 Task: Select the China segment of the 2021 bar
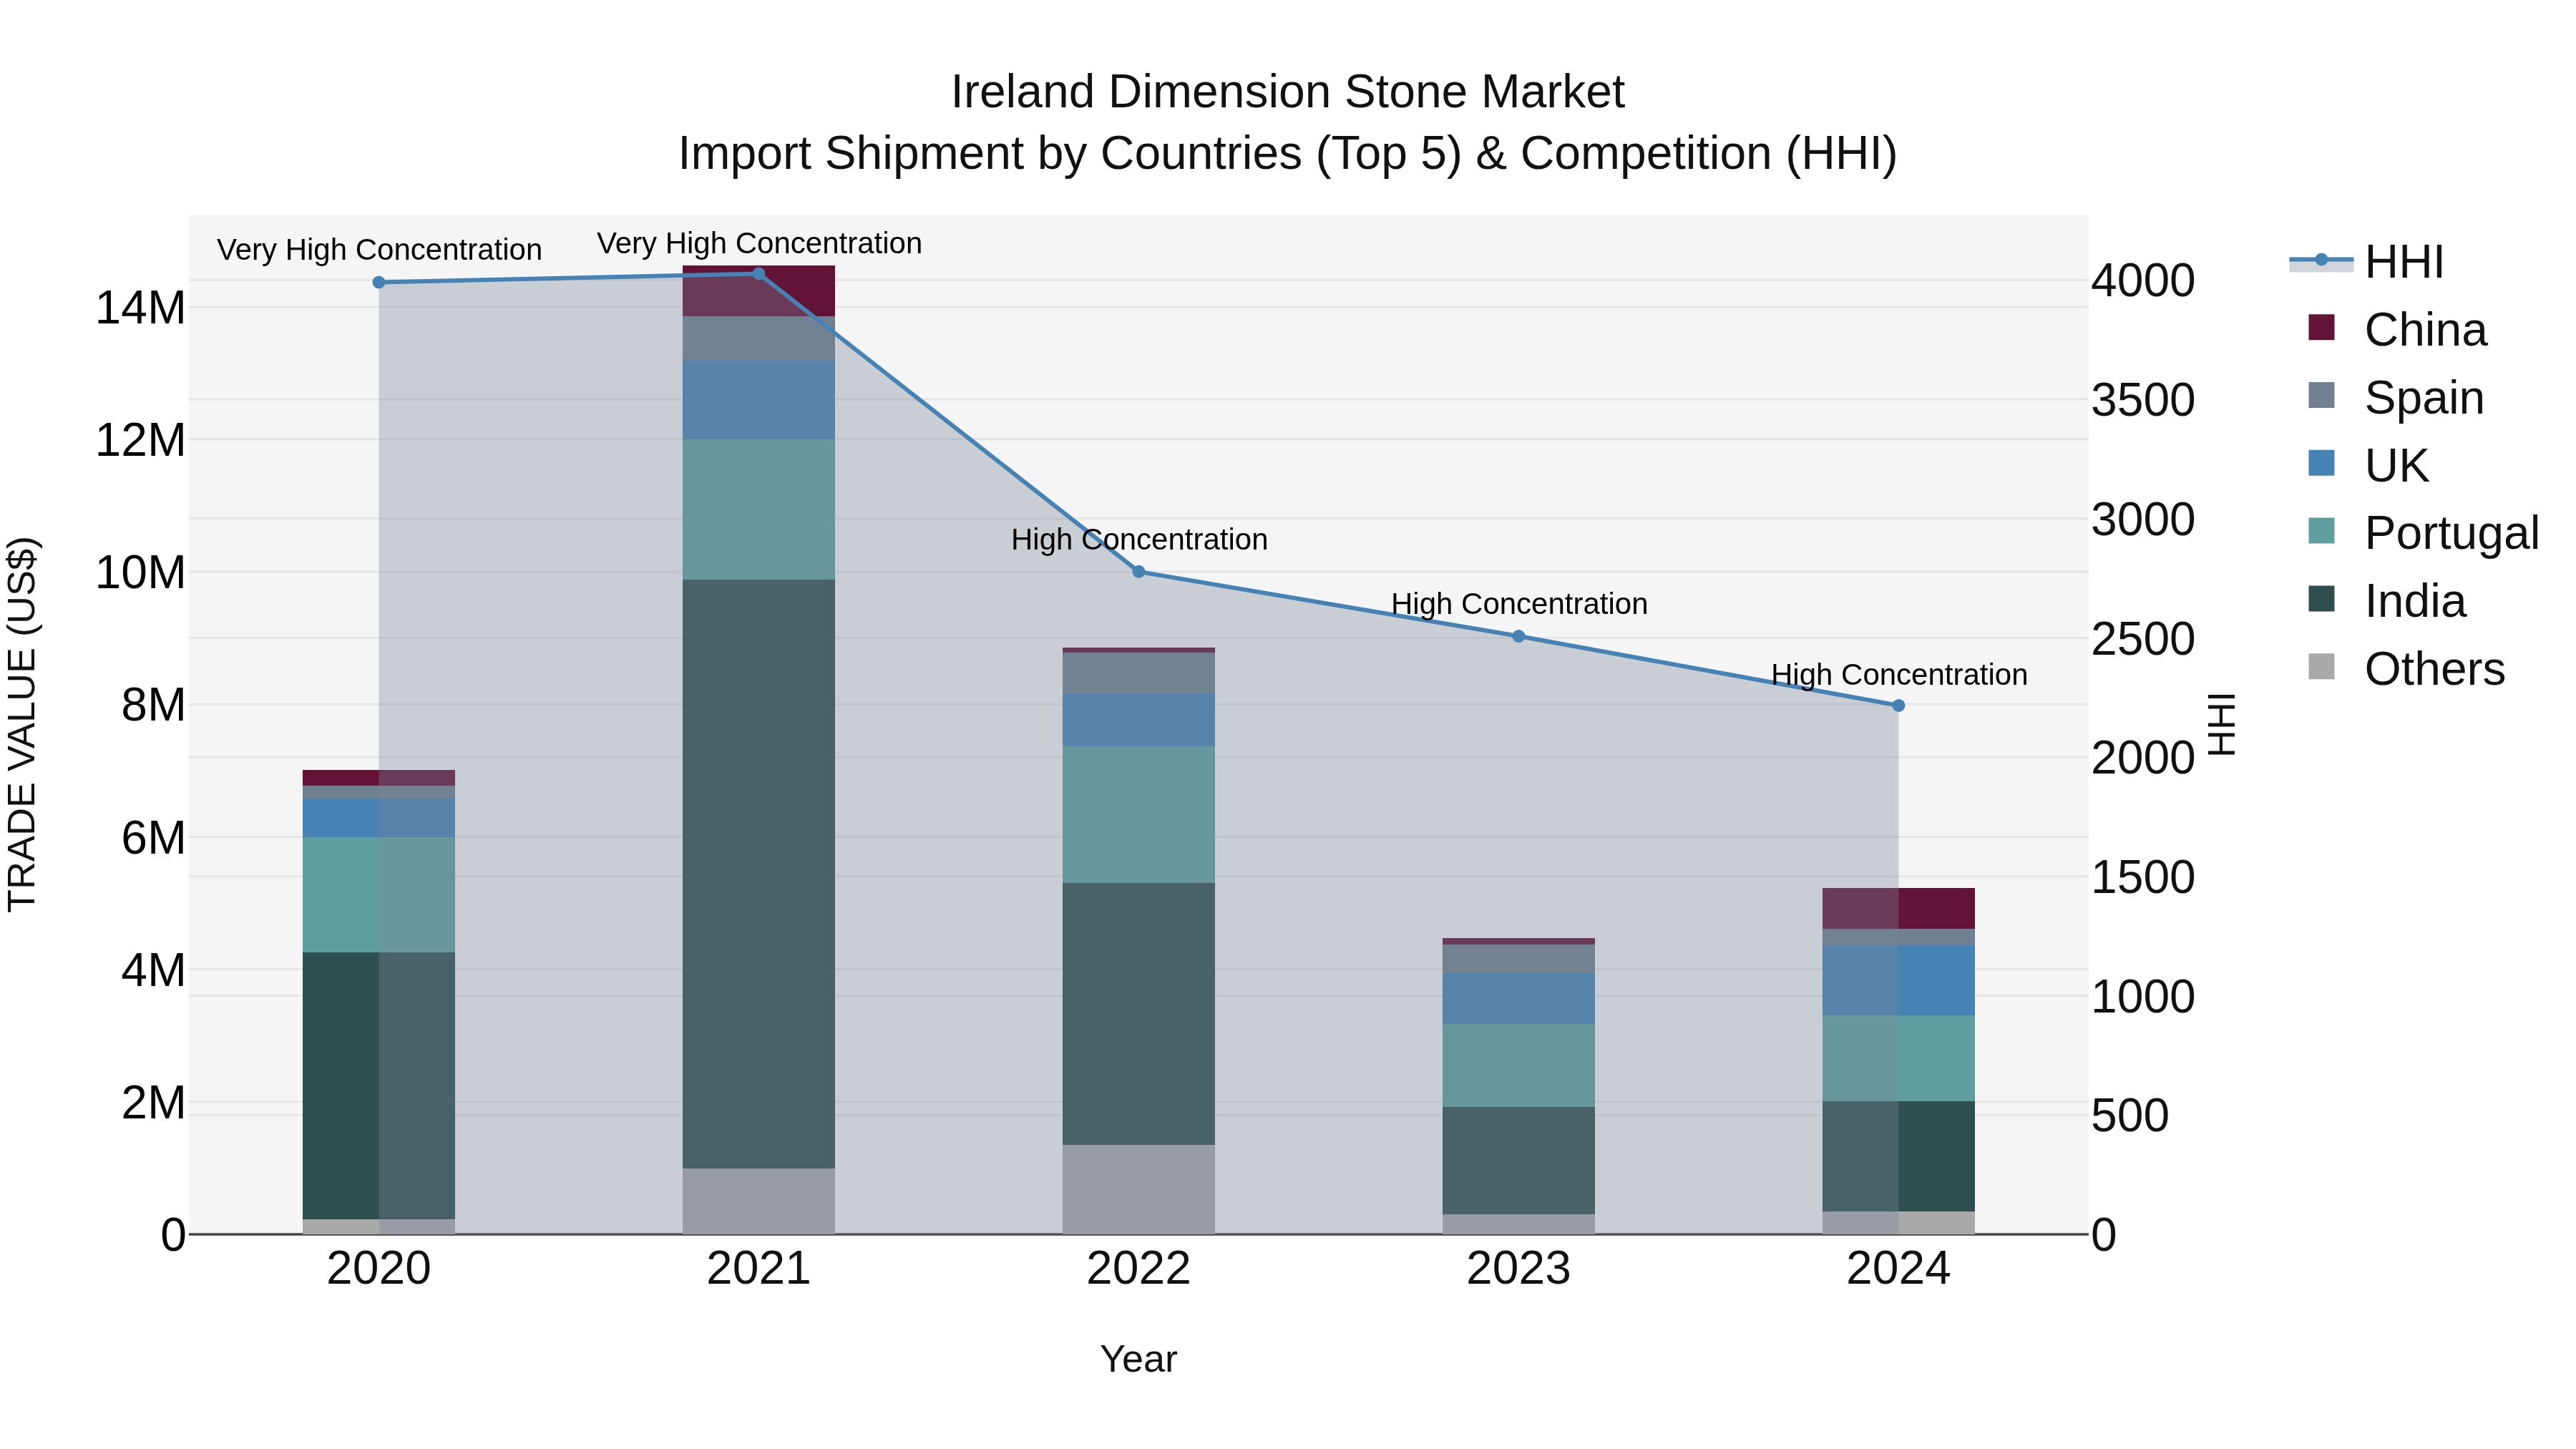758,292
